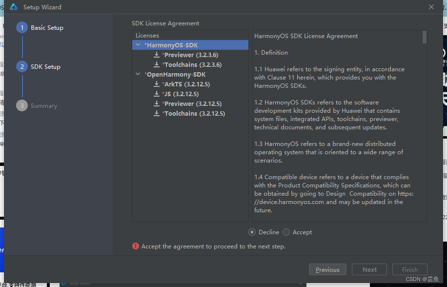
Task: Go to the Summary step label
Action: click(44, 106)
